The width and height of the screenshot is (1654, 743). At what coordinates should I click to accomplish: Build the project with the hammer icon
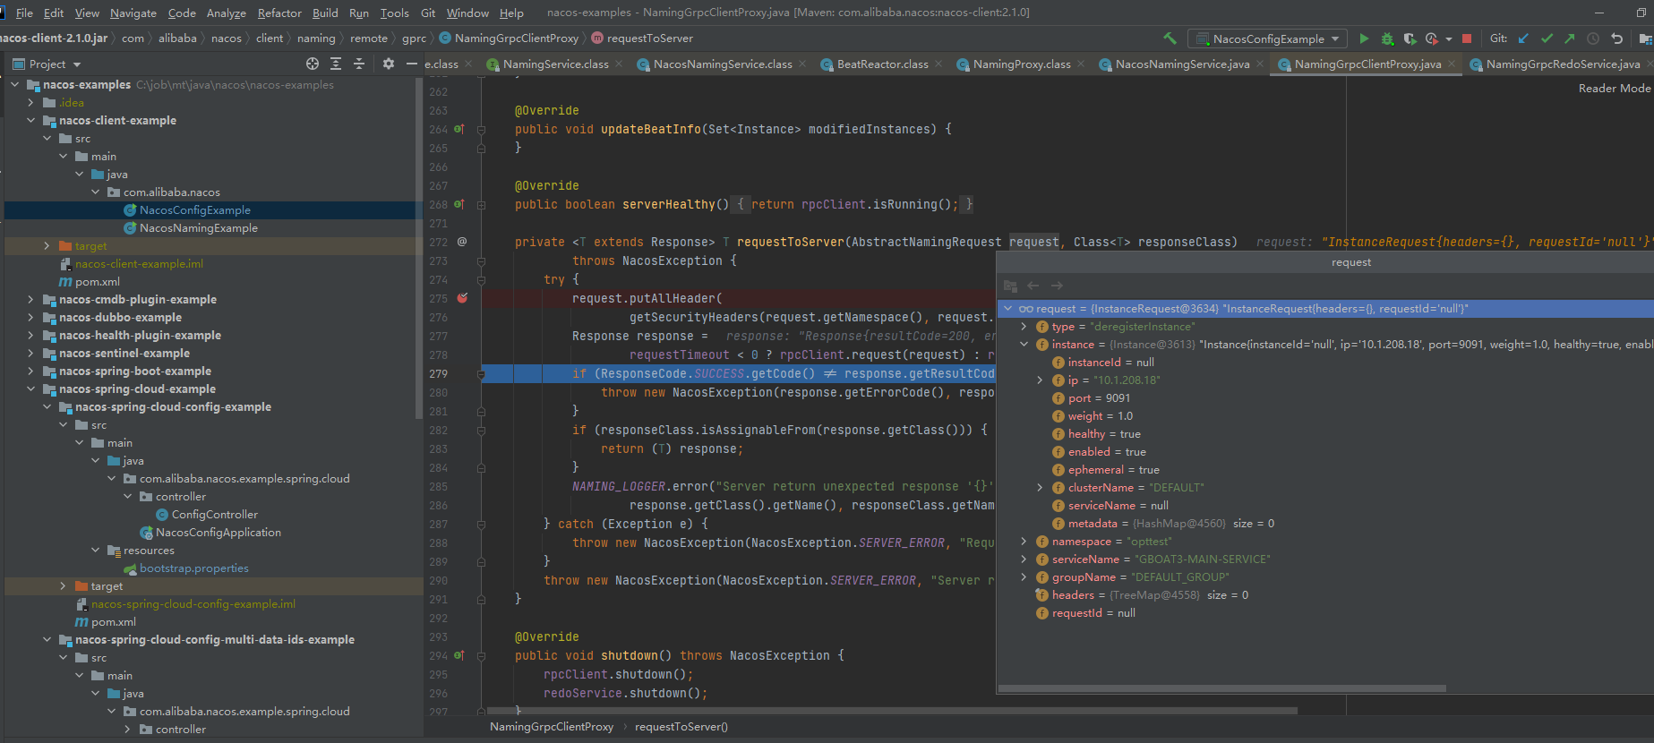[x=1170, y=38]
